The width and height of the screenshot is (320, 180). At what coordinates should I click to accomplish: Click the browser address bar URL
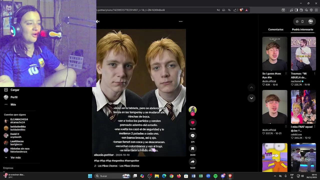[130, 10]
